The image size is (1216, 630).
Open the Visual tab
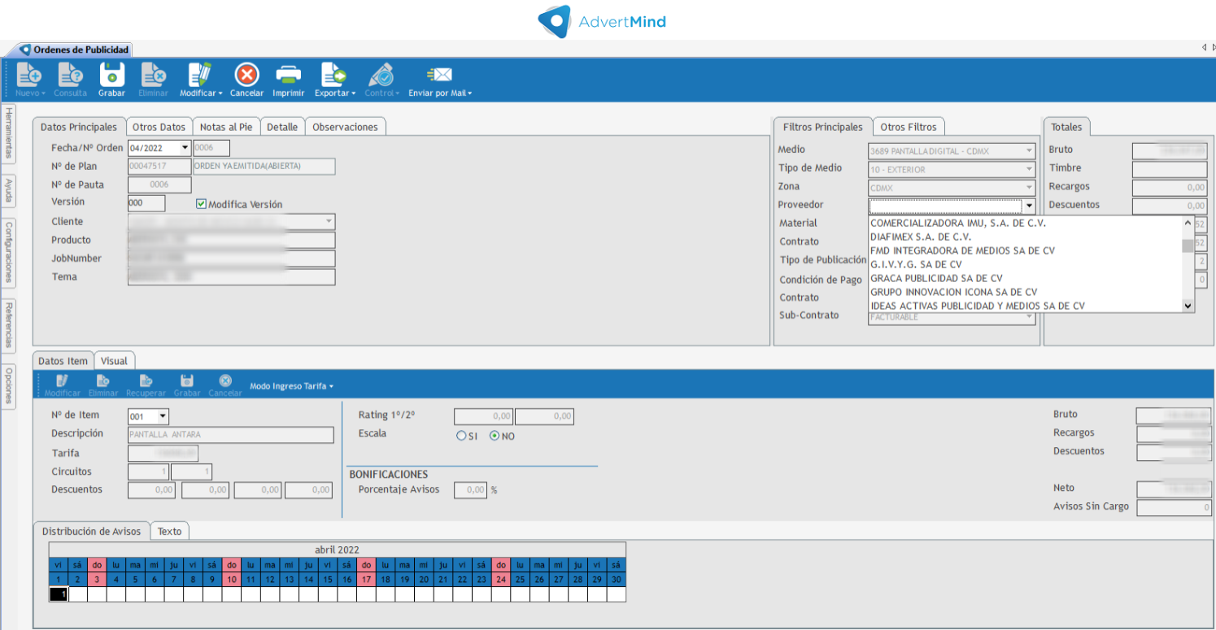(x=114, y=361)
